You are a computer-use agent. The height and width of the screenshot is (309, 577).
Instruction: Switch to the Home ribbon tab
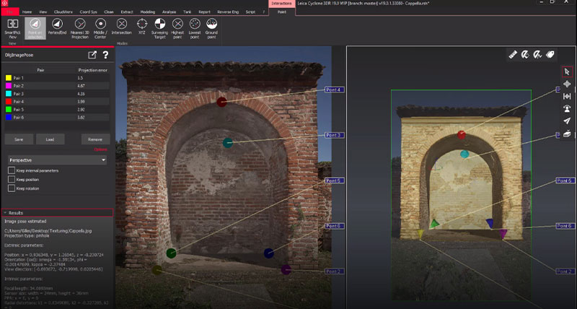pyautogui.click(x=27, y=12)
